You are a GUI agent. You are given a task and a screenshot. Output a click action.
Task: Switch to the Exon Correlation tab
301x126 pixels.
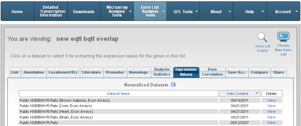point(212,72)
